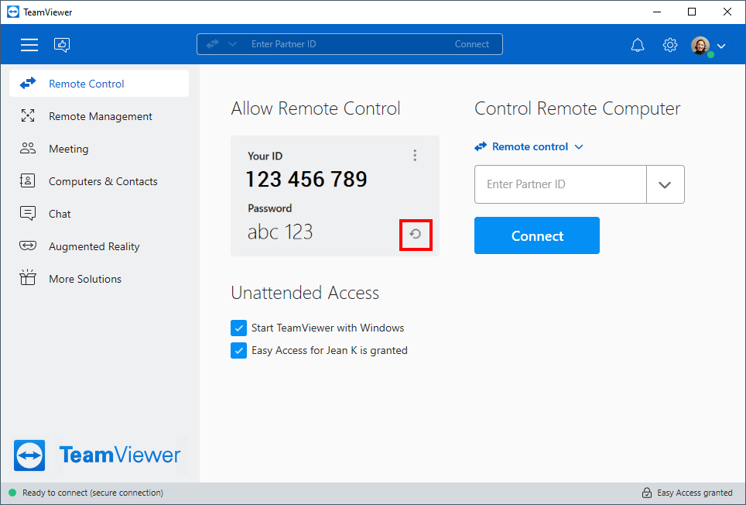Image resolution: width=746 pixels, height=505 pixels.
Task: Disable Start TeamViewer with Windows
Action: [x=238, y=328]
